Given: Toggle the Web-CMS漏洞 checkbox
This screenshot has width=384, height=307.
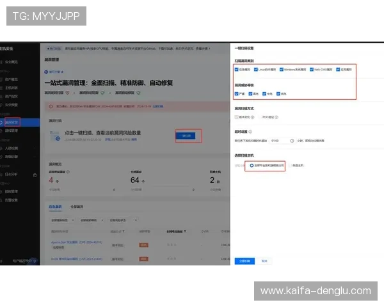Looking at the screenshot, I should (x=312, y=70).
